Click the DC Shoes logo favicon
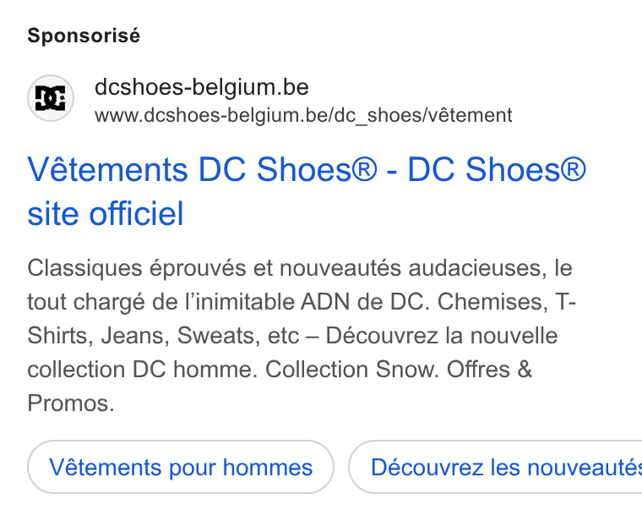 [x=51, y=98]
